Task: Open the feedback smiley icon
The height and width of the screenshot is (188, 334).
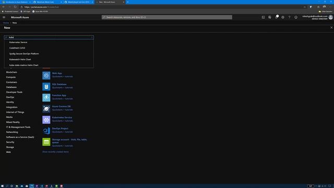Action: click(296, 17)
